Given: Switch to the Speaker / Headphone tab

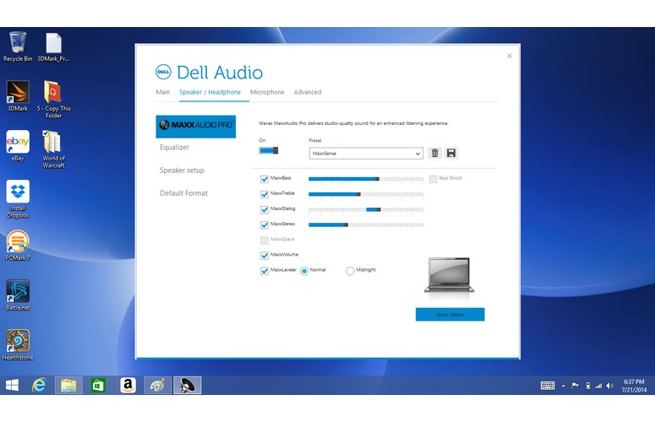Looking at the screenshot, I should pyautogui.click(x=210, y=92).
